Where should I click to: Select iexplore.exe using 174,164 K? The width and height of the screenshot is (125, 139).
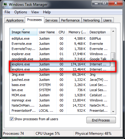coord(60,64)
